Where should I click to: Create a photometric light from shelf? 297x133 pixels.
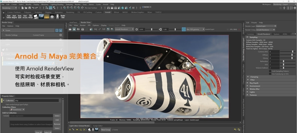(x=58, y=17)
